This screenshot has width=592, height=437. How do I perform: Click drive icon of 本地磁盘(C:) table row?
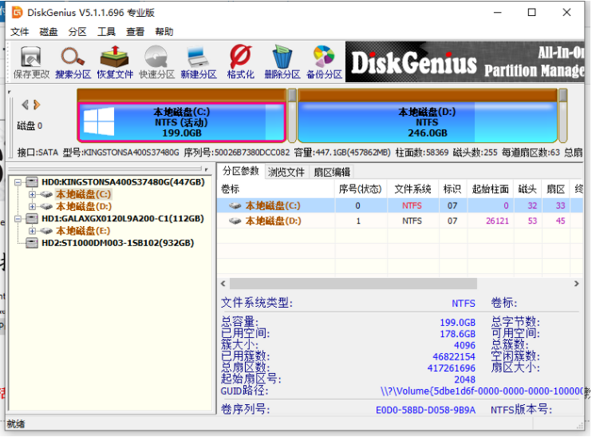coord(235,205)
